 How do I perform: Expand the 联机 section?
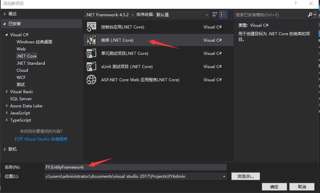tap(5, 149)
